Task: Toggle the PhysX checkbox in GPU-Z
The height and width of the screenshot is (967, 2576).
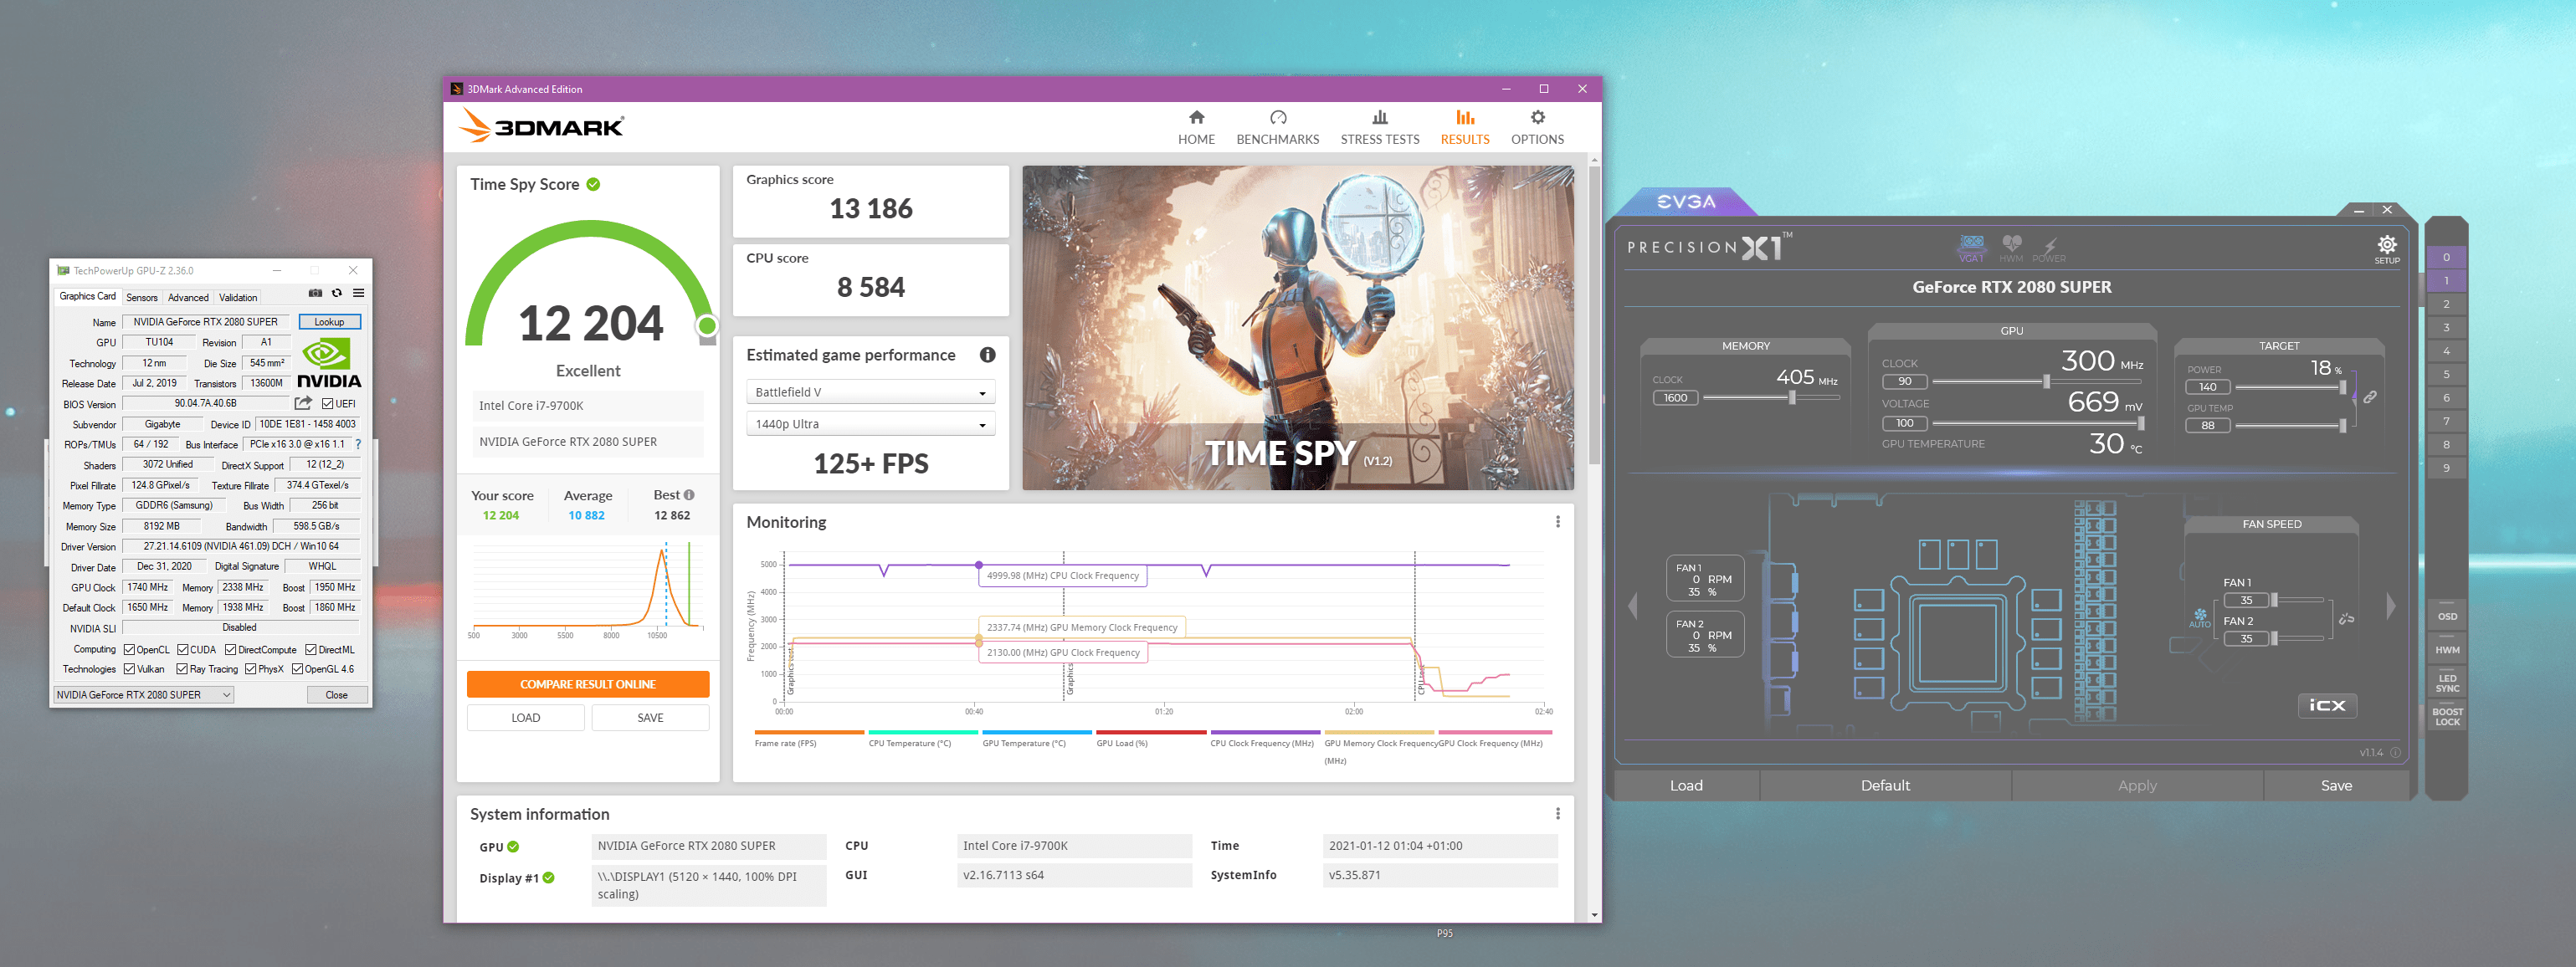Action: coord(251,669)
